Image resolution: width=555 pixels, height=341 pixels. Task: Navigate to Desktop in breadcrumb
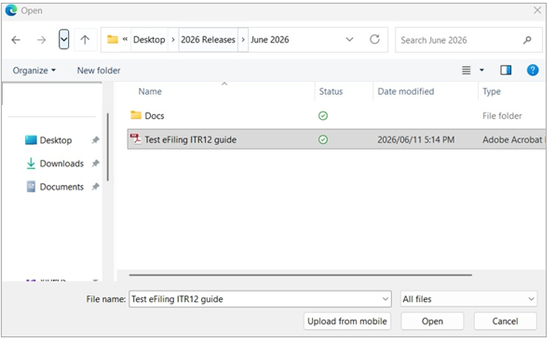149,40
